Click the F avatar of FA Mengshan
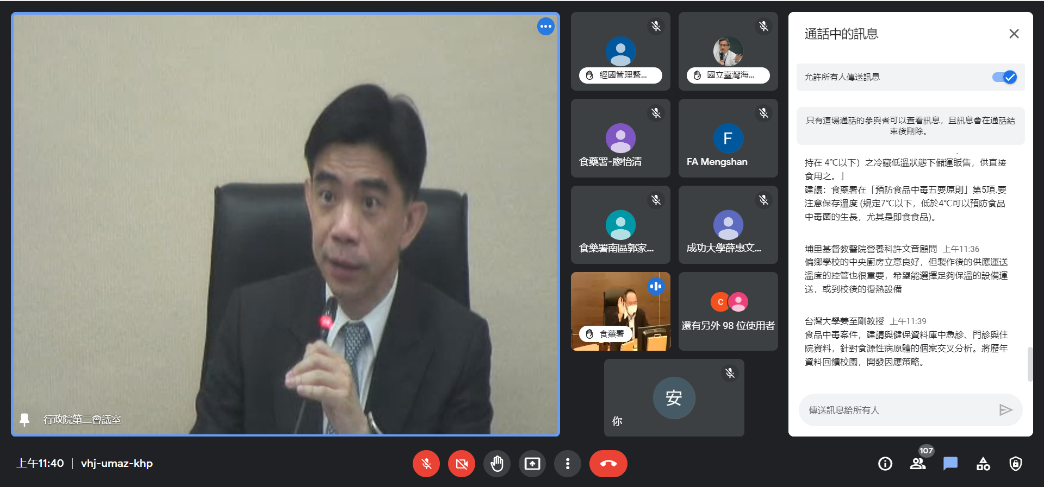Image resolution: width=1044 pixels, height=487 pixels. pyautogui.click(x=728, y=138)
